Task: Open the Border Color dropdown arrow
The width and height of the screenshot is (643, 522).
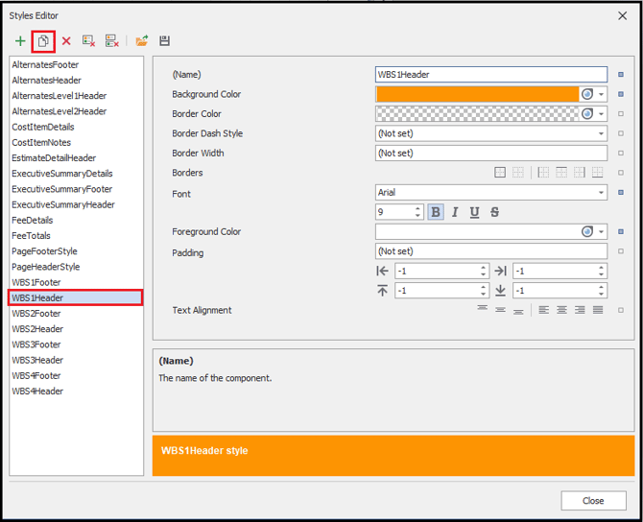Action: click(x=601, y=114)
